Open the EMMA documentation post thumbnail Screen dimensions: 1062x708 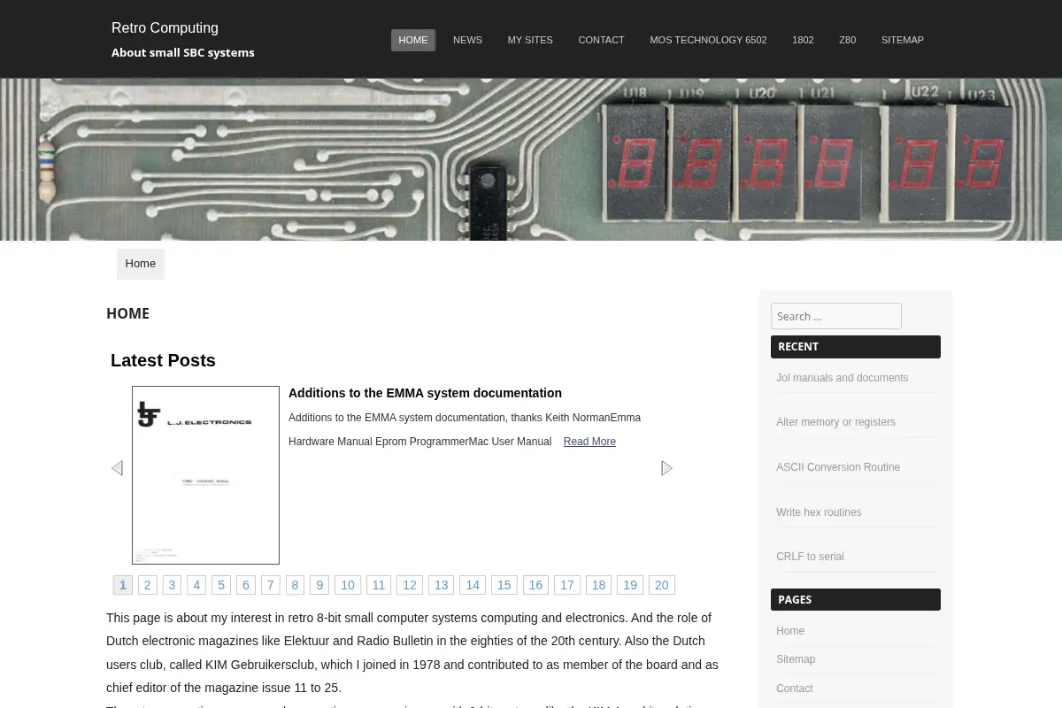[x=205, y=475]
